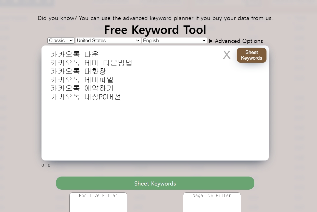
Task: Select the keyword line 카카오톡 내장PC버전
Action: (x=85, y=97)
